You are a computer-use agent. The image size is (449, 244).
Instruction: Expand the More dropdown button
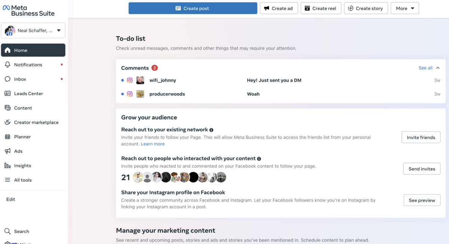pyautogui.click(x=404, y=8)
